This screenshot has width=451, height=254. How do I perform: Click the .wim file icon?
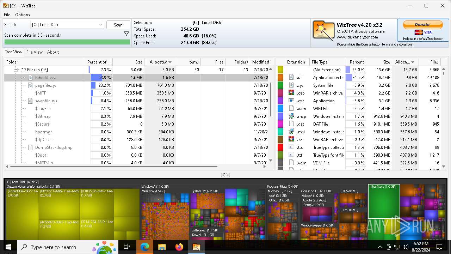point(291,109)
